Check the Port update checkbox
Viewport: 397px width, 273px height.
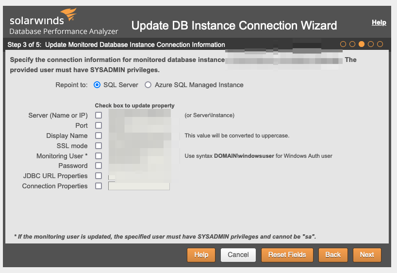(99, 125)
